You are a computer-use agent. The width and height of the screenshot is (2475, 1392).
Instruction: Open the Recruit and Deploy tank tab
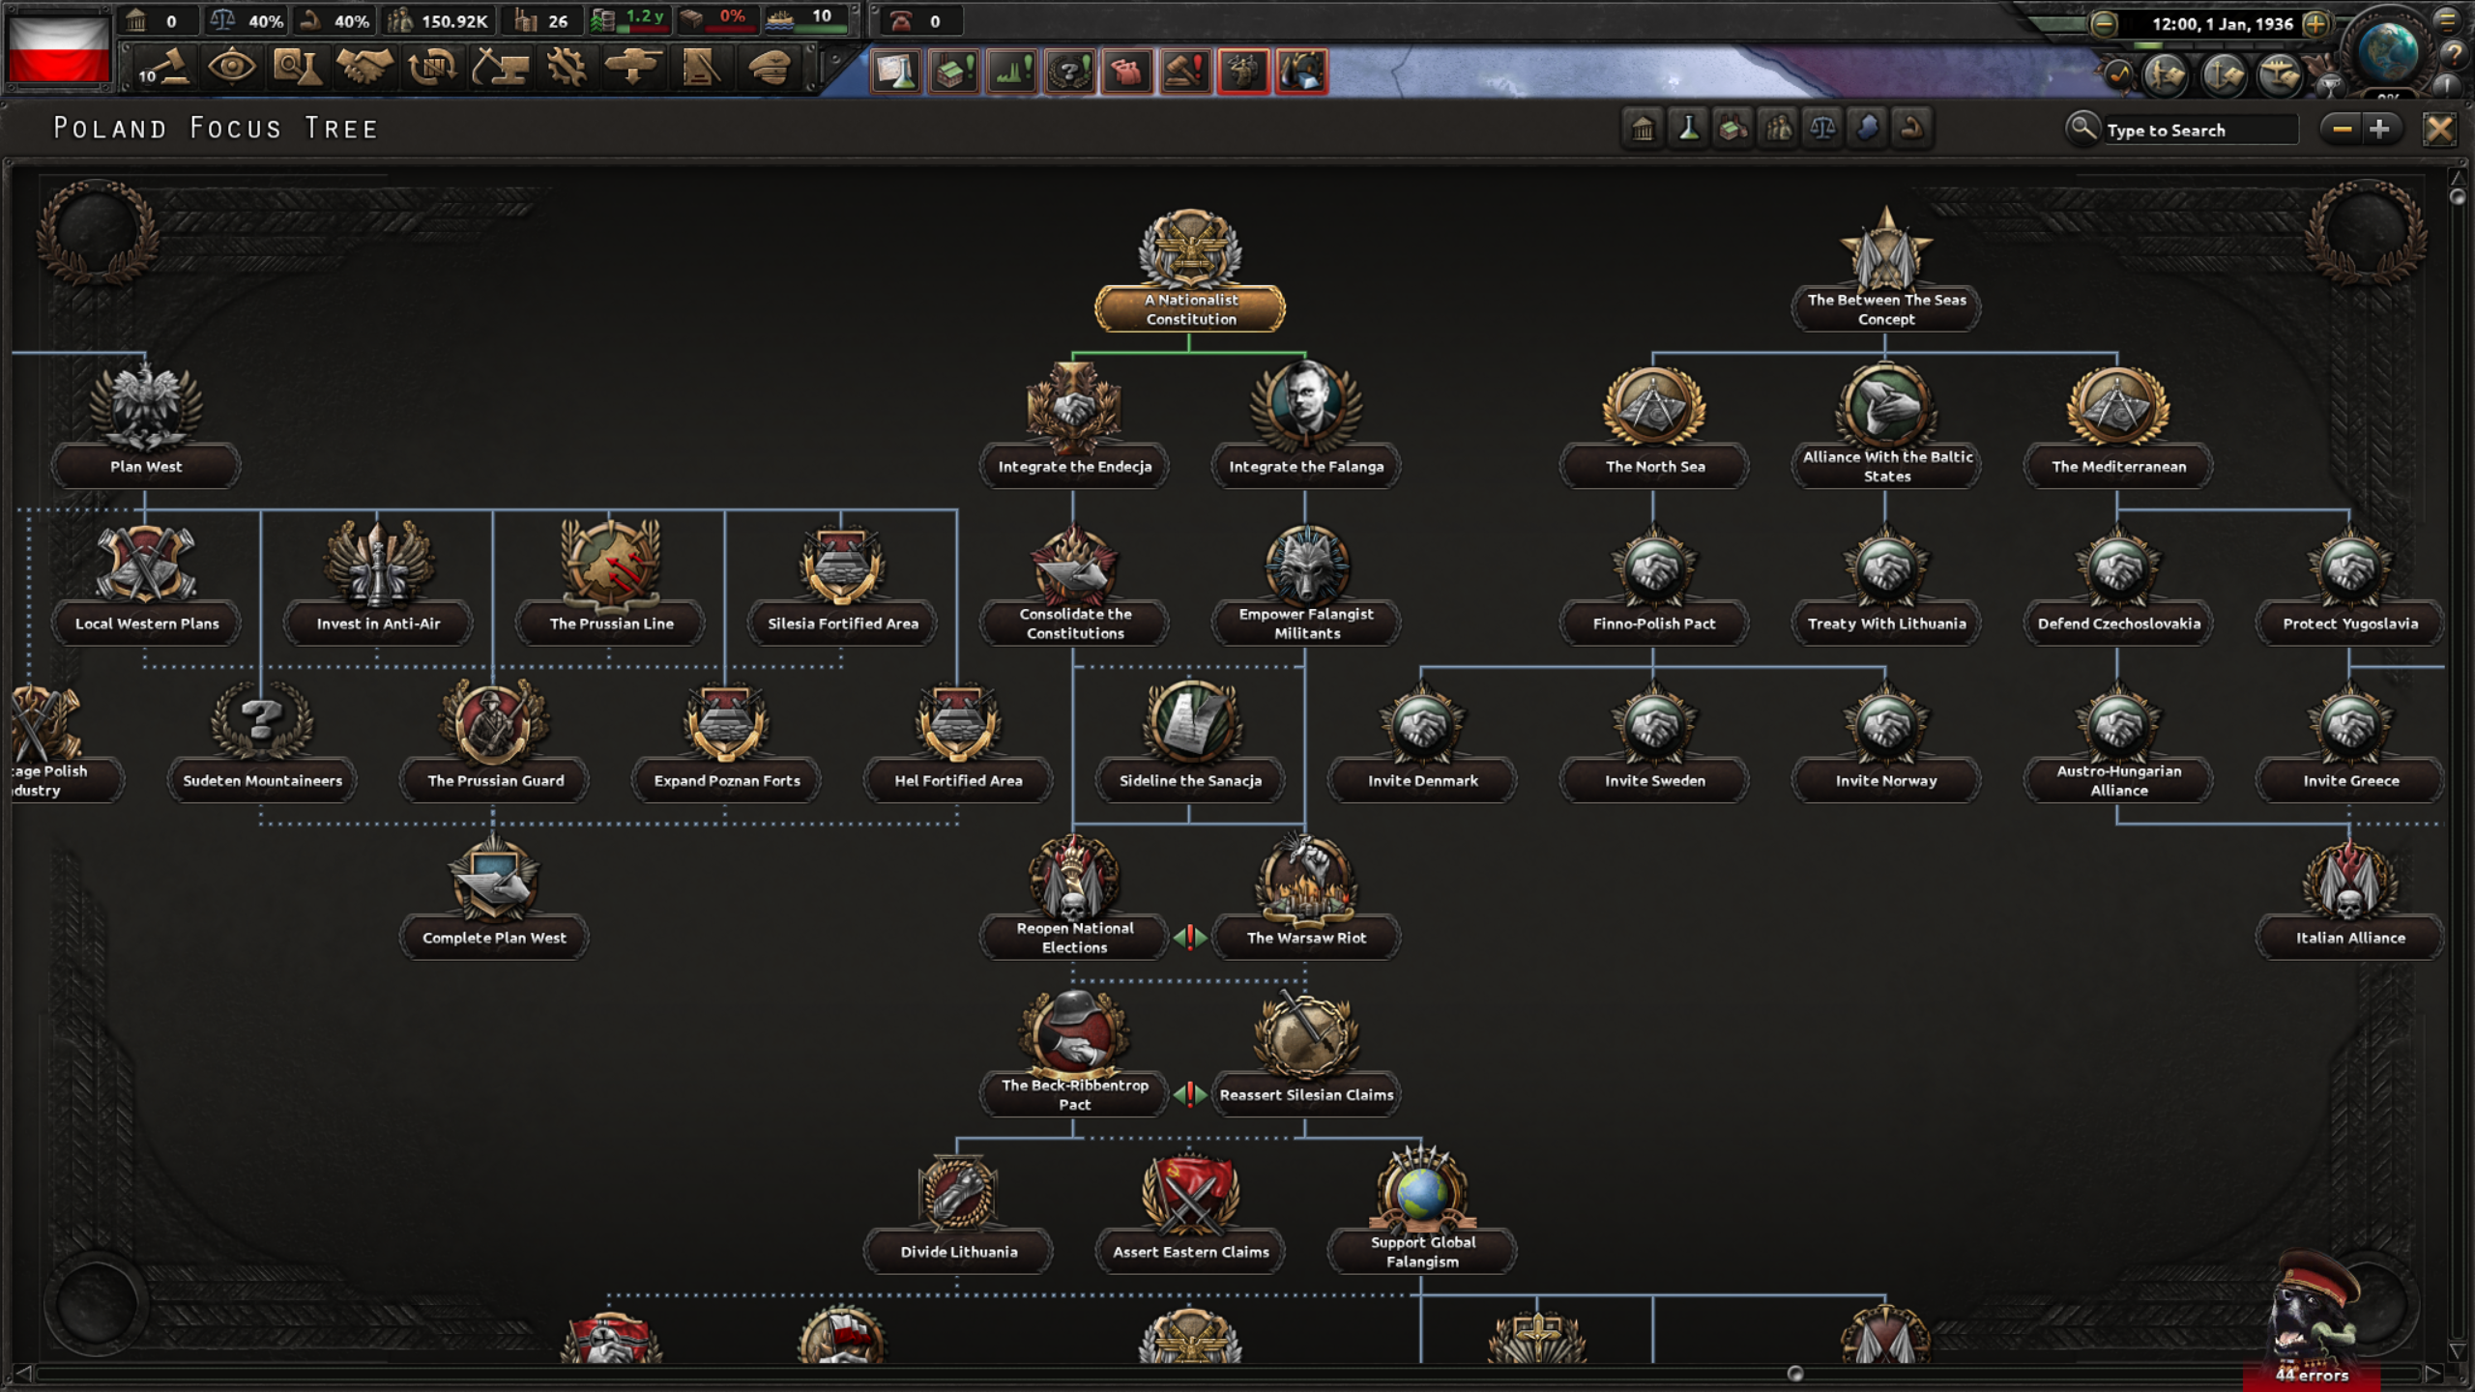coord(633,68)
